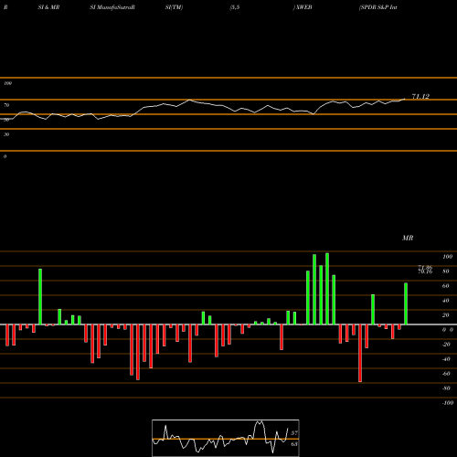Click the RSI axis label 30
Viewport: 457px width, 457px height.
6,134
